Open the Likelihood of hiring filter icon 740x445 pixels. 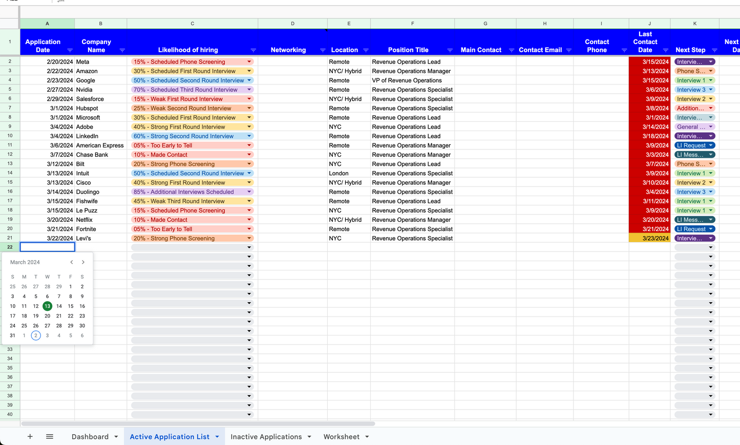[253, 50]
